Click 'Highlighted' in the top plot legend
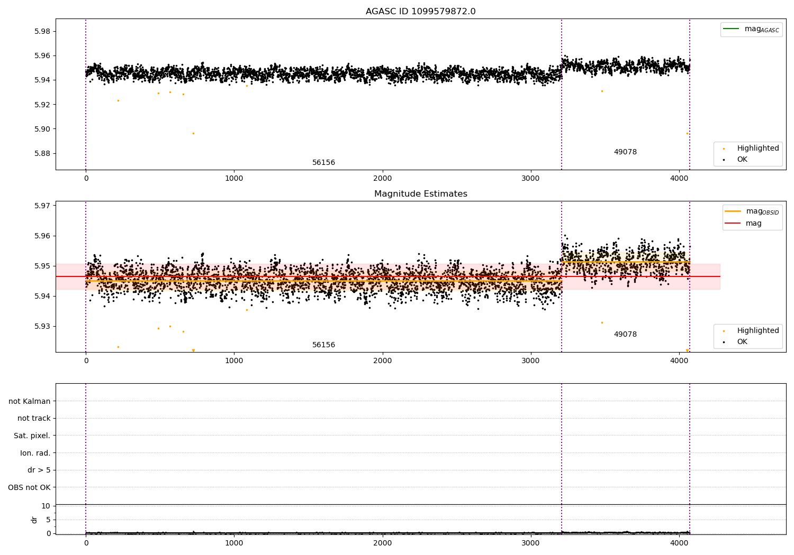The image size is (794, 555). [758, 149]
